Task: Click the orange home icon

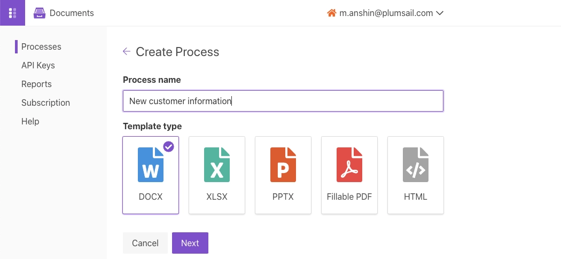Action: [x=332, y=13]
